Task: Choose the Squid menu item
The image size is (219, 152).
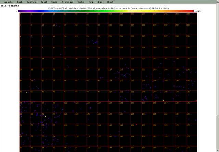Action: pos(54,2)
